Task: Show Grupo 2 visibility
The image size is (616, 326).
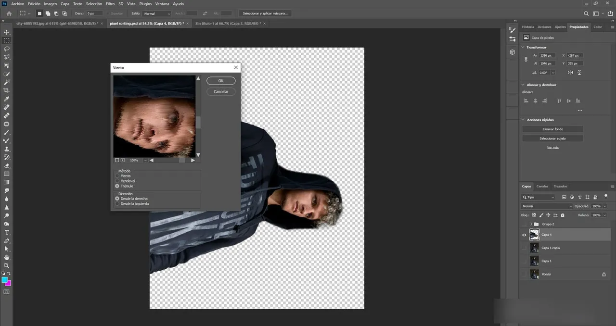Action: [525, 224]
